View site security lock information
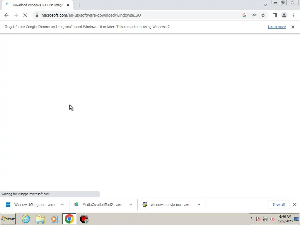 click(x=37, y=15)
